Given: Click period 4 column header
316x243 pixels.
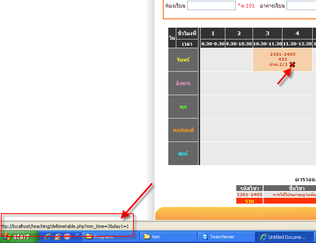Looking at the screenshot, I should (297, 34).
